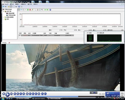Image resolution: width=125 pixels, height=100 pixels.
Task: Click the green unfreeze display play icon
Action: click(45, 10)
